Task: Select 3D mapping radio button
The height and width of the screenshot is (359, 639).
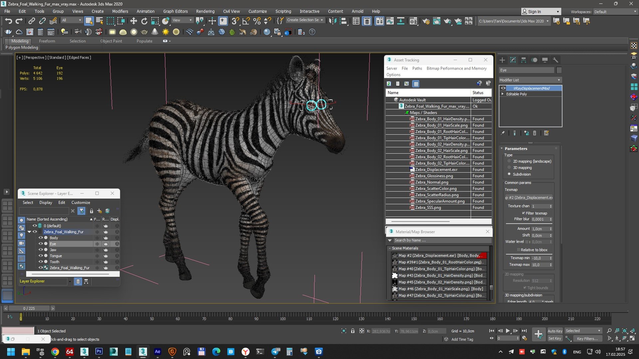Action: tap(509, 168)
